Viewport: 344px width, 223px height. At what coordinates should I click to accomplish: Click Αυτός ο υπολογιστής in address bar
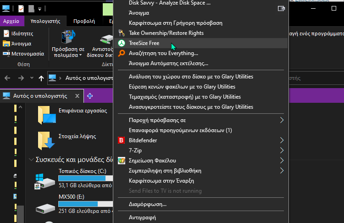click(x=89, y=78)
